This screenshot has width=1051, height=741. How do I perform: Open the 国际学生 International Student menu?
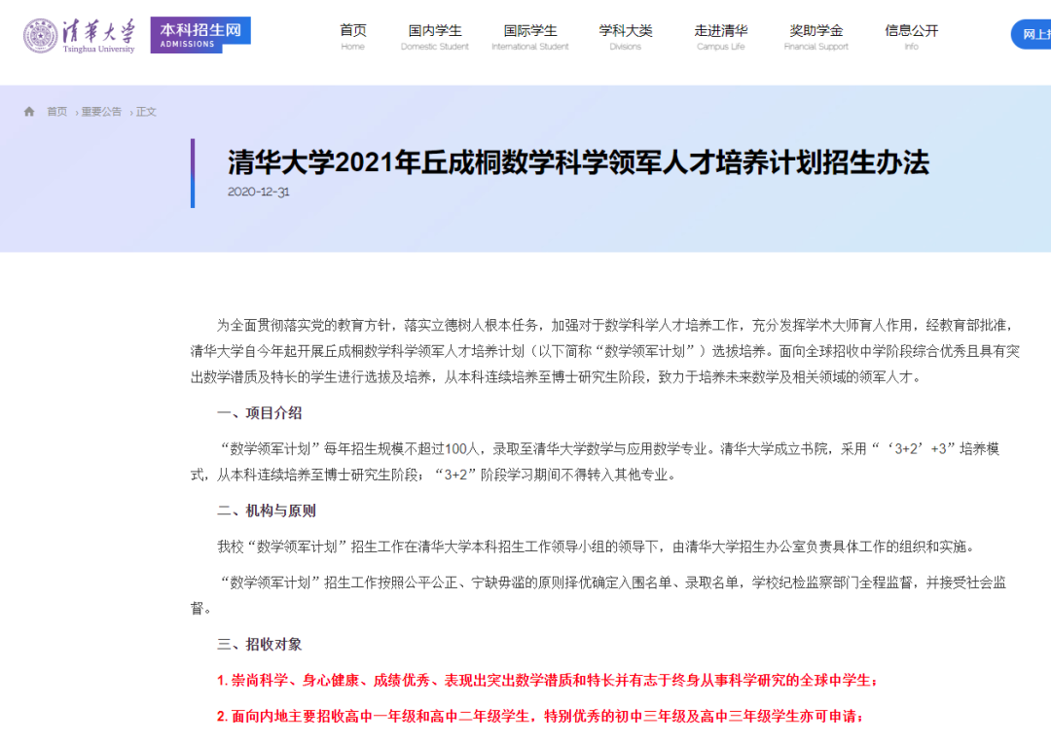pyautogui.click(x=530, y=37)
